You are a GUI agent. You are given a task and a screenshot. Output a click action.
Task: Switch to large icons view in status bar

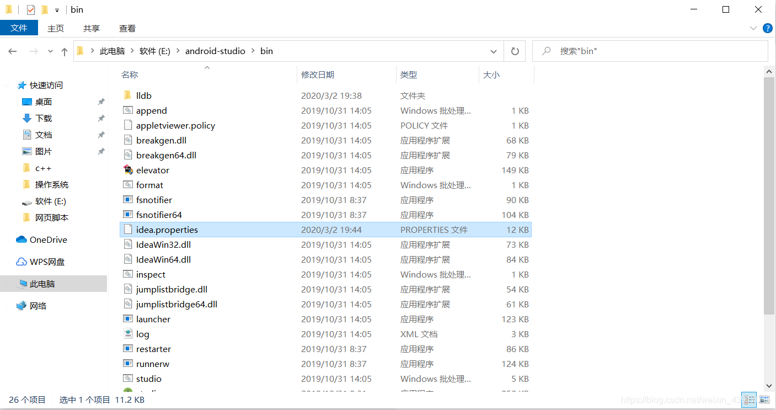pos(764,400)
